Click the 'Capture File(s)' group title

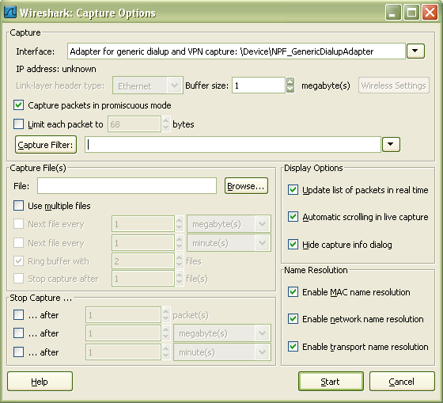[38, 168]
